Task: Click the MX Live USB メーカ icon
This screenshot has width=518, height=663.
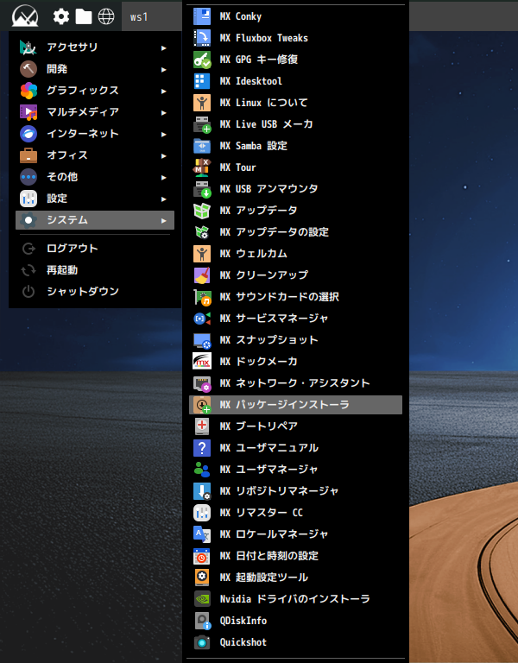Action: [x=202, y=124]
